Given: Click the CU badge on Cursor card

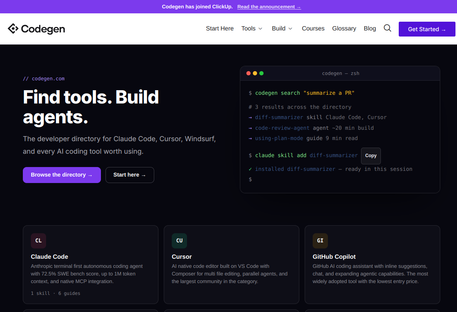Looking at the screenshot, I should click(x=179, y=241).
